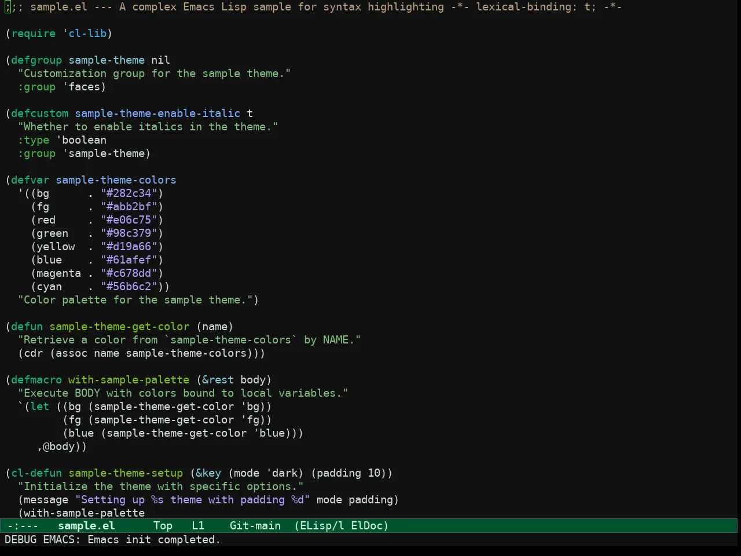Click the (name) argument list
The height and width of the screenshot is (556, 741).
tap(215, 327)
